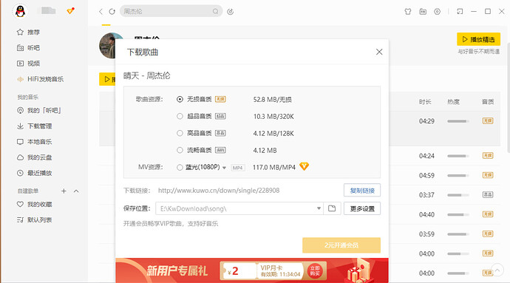Click the VIP diamond badge near avatar
510x283 pixels.
tap(70, 11)
